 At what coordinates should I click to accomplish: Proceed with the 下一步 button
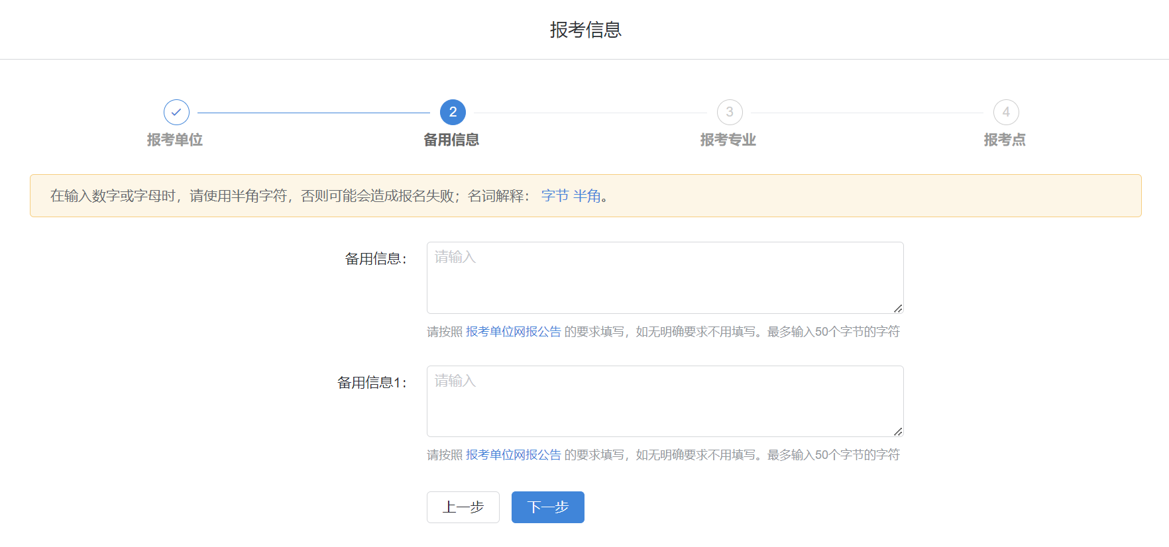[547, 507]
